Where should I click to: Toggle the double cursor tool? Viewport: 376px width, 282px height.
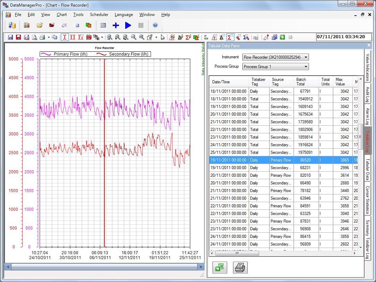(x=72, y=37)
